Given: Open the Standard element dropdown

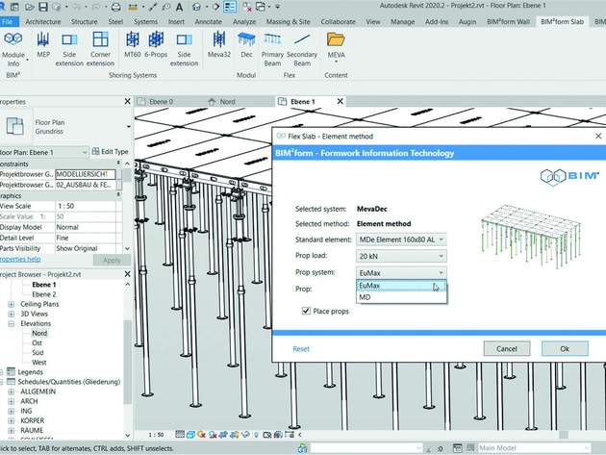Looking at the screenshot, I should (x=401, y=240).
